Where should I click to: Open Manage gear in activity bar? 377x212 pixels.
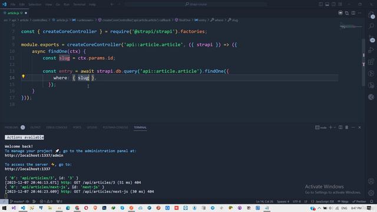tap(371, 193)
